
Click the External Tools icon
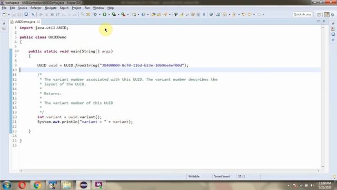pyautogui.click(x=123, y=14)
